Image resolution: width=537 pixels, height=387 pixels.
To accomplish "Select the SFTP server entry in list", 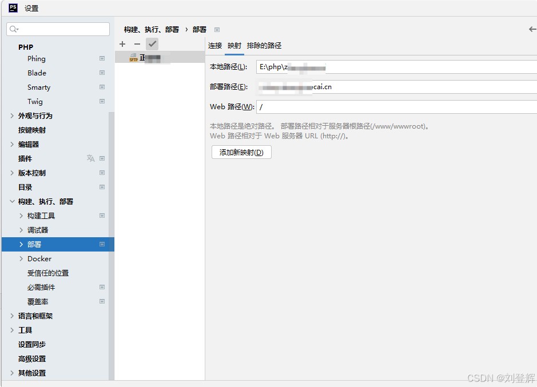I will [x=160, y=57].
